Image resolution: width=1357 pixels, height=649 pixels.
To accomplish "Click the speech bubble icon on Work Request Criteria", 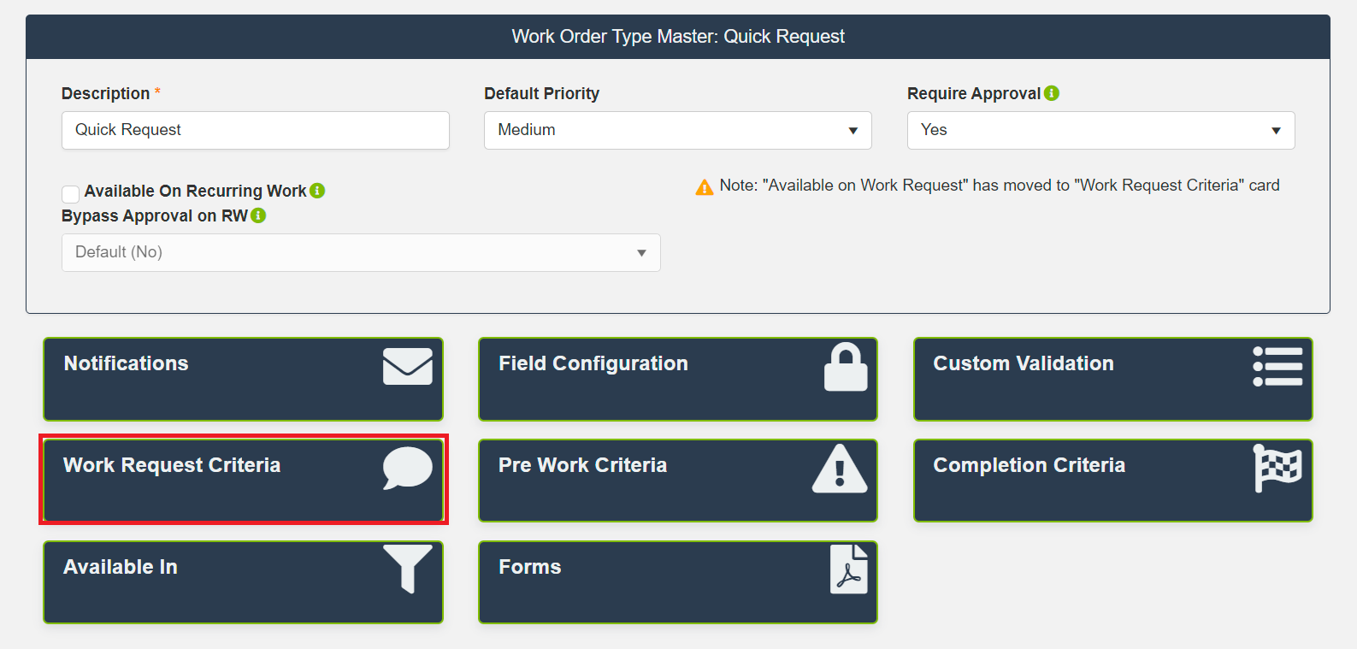I will 407,468.
